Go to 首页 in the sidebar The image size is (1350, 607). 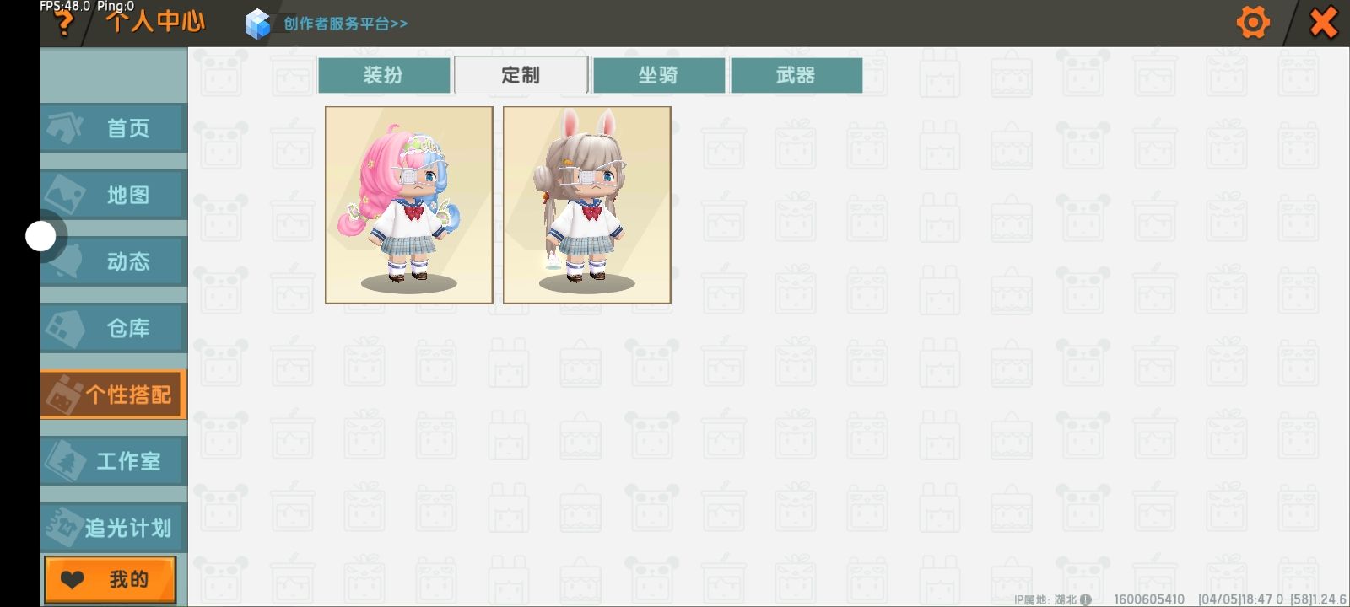(114, 128)
